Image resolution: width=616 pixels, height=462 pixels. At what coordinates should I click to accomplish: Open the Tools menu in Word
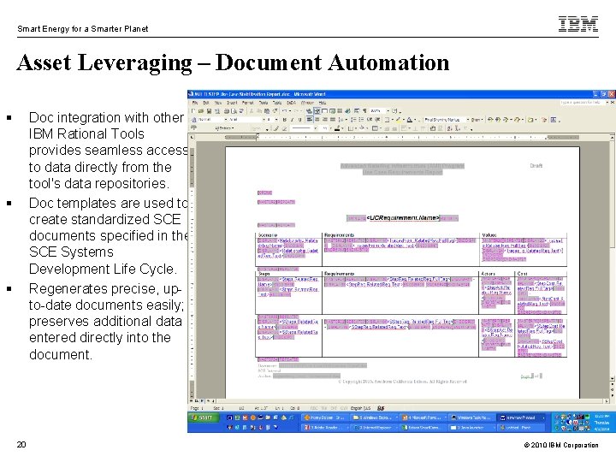tap(264, 103)
